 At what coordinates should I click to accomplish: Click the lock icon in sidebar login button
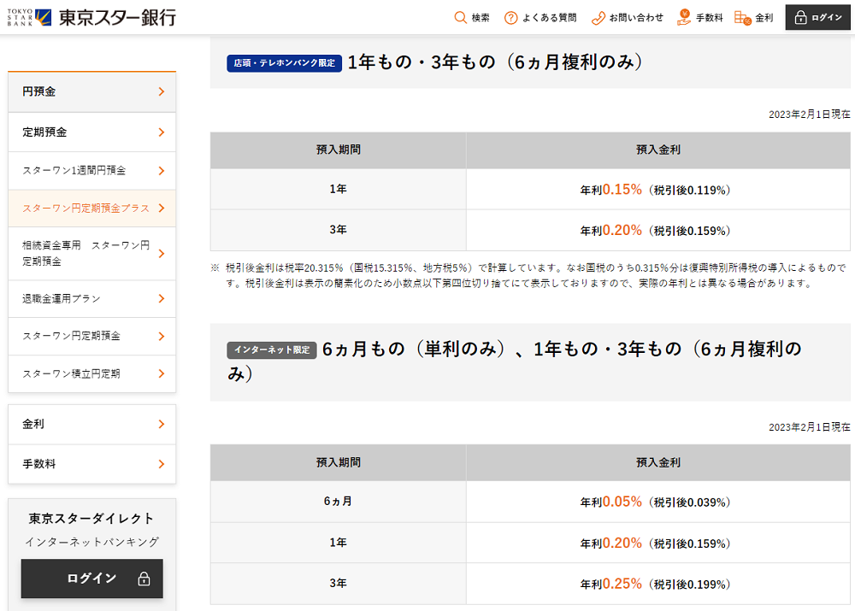144,579
